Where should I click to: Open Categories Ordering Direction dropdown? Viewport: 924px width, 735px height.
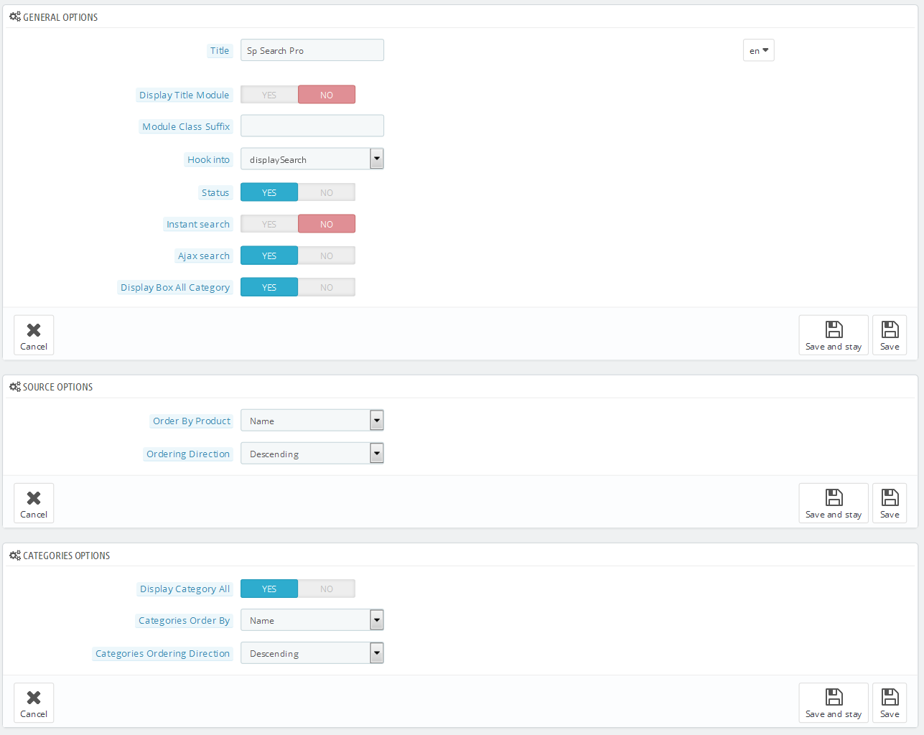(312, 652)
